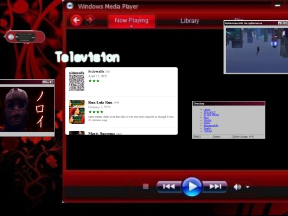Click the masked figure image window
288x216 pixels.
point(27,109)
